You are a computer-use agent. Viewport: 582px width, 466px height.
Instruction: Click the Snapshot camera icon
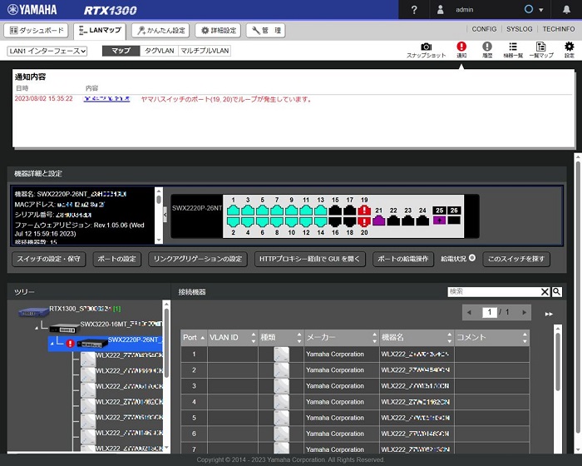426,47
